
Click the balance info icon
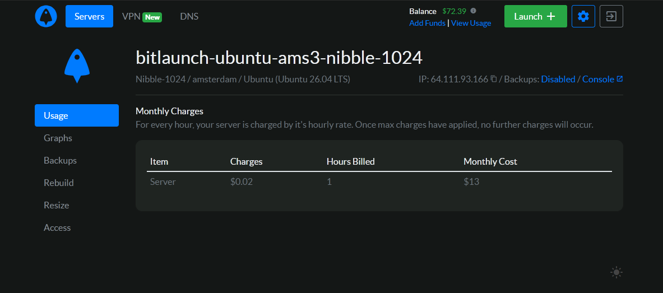pos(473,11)
